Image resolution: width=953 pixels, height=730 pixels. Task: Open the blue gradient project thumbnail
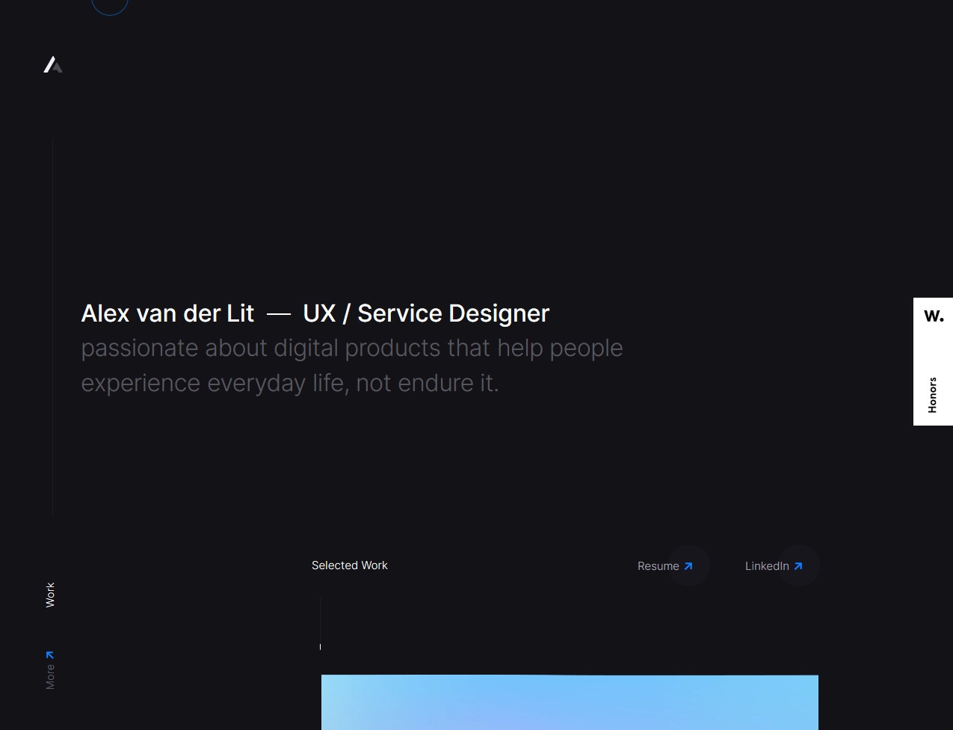[x=570, y=702]
